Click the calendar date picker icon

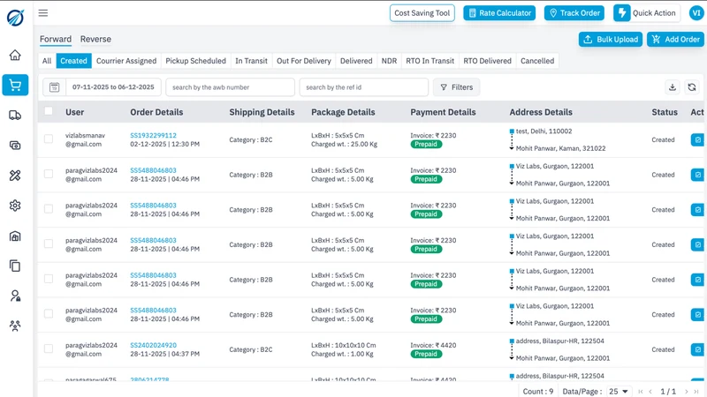point(55,87)
